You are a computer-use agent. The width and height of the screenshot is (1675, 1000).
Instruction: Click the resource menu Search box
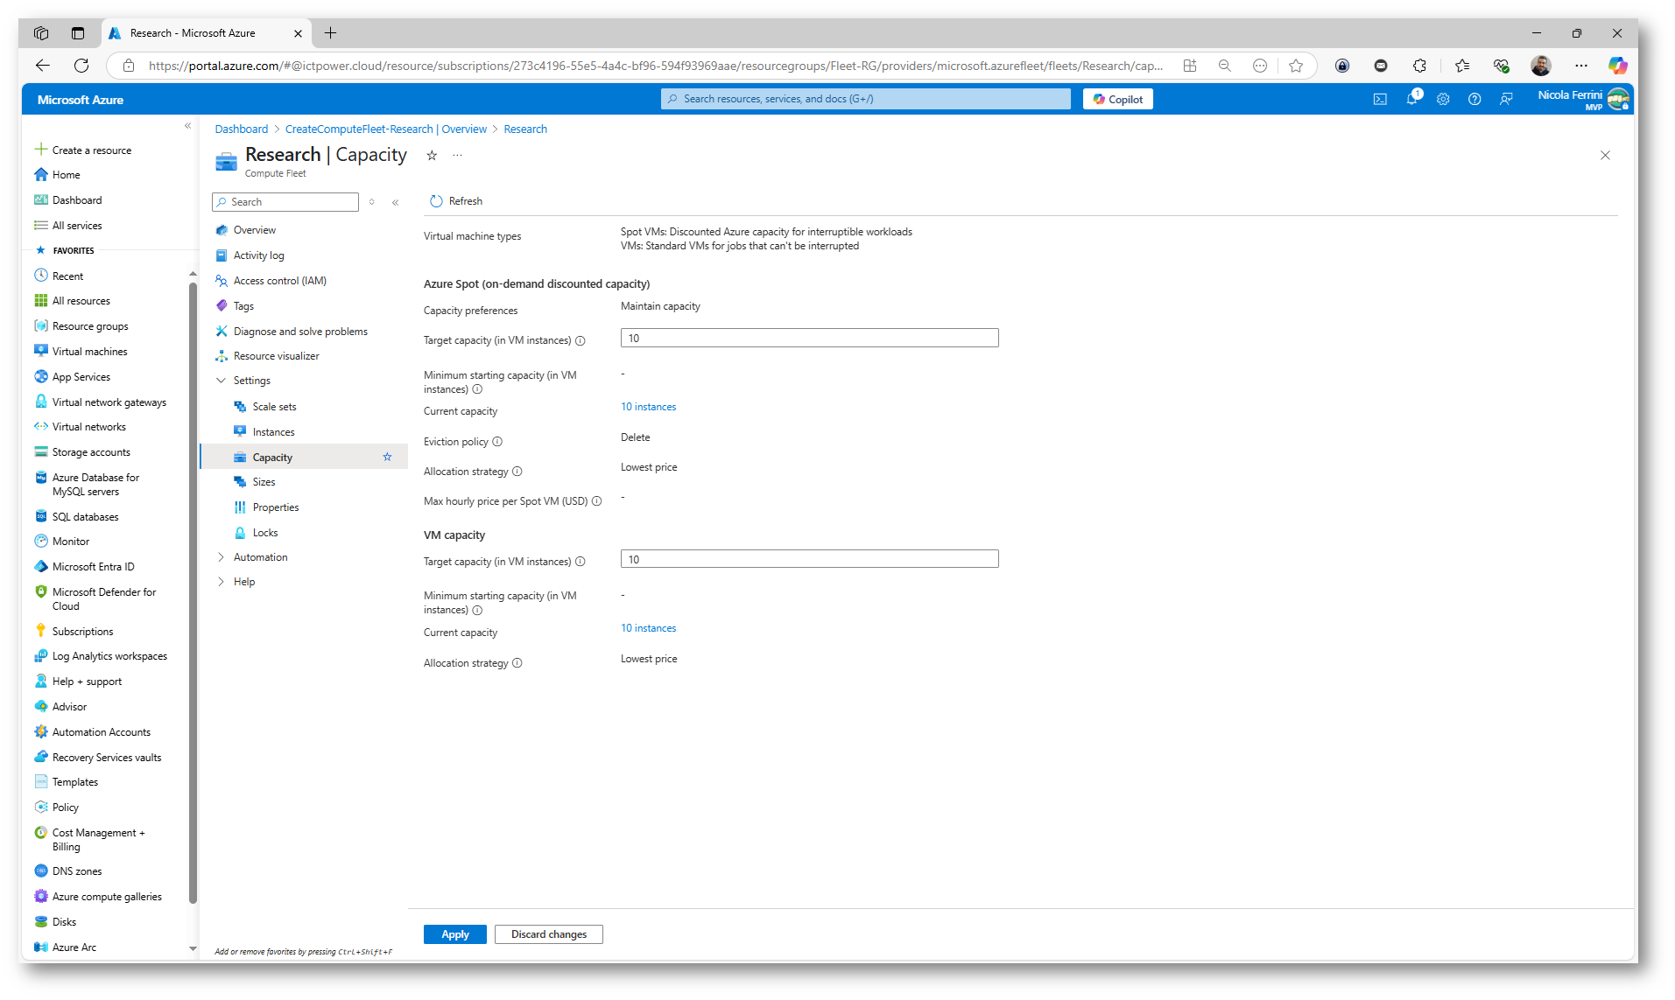pyautogui.click(x=285, y=202)
